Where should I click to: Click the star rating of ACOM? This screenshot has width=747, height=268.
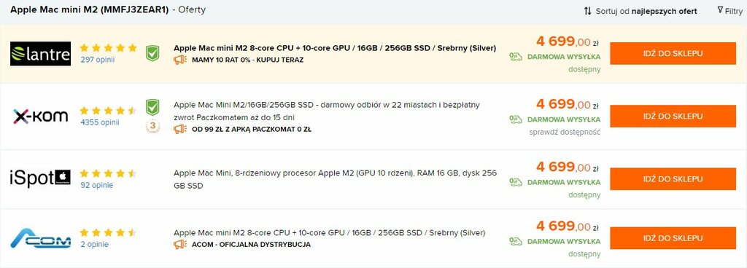click(x=108, y=233)
